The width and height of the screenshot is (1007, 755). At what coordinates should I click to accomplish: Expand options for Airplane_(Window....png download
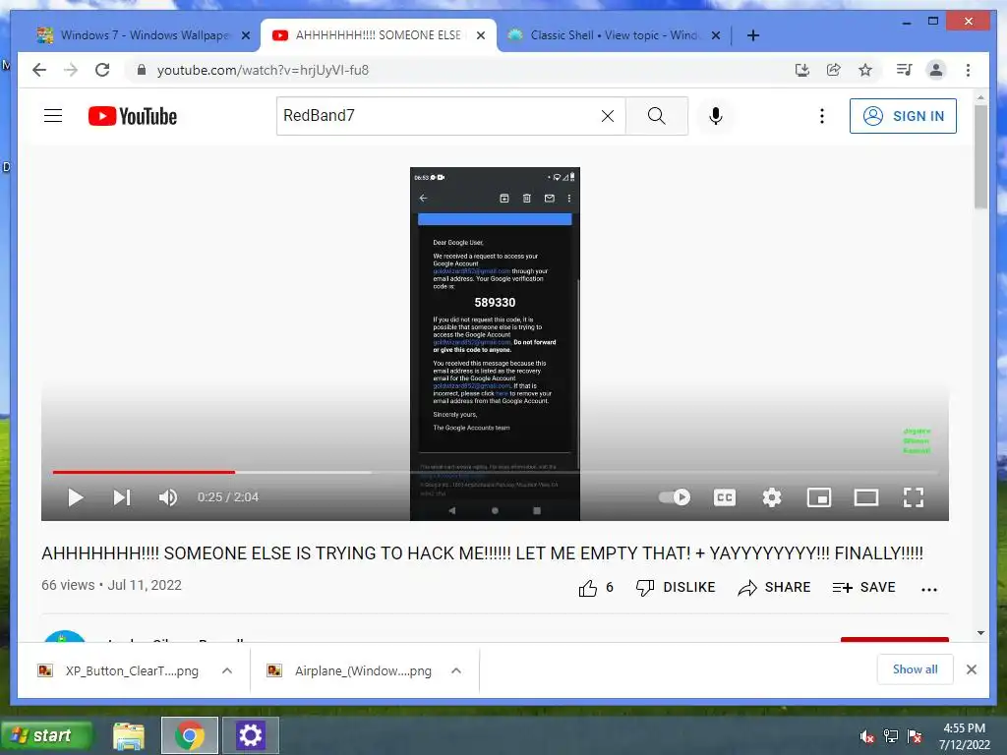[x=456, y=670]
